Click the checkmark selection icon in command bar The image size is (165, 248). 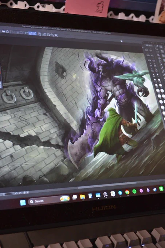click(x=26, y=33)
